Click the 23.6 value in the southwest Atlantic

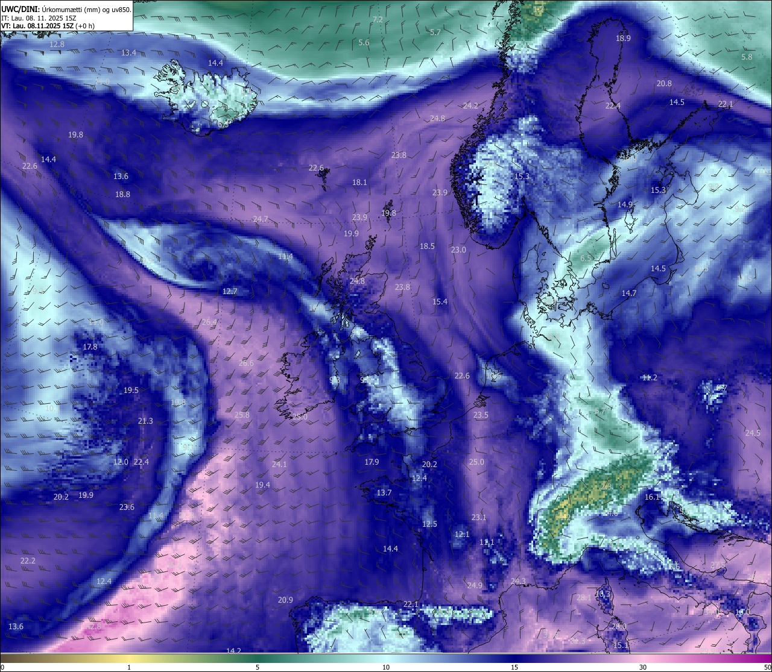[x=127, y=507]
